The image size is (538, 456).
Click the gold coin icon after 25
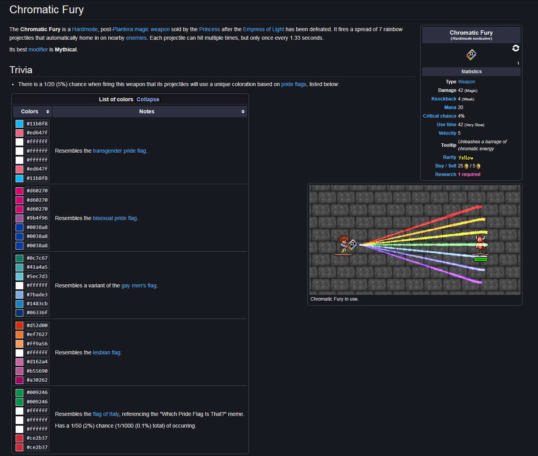point(466,166)
